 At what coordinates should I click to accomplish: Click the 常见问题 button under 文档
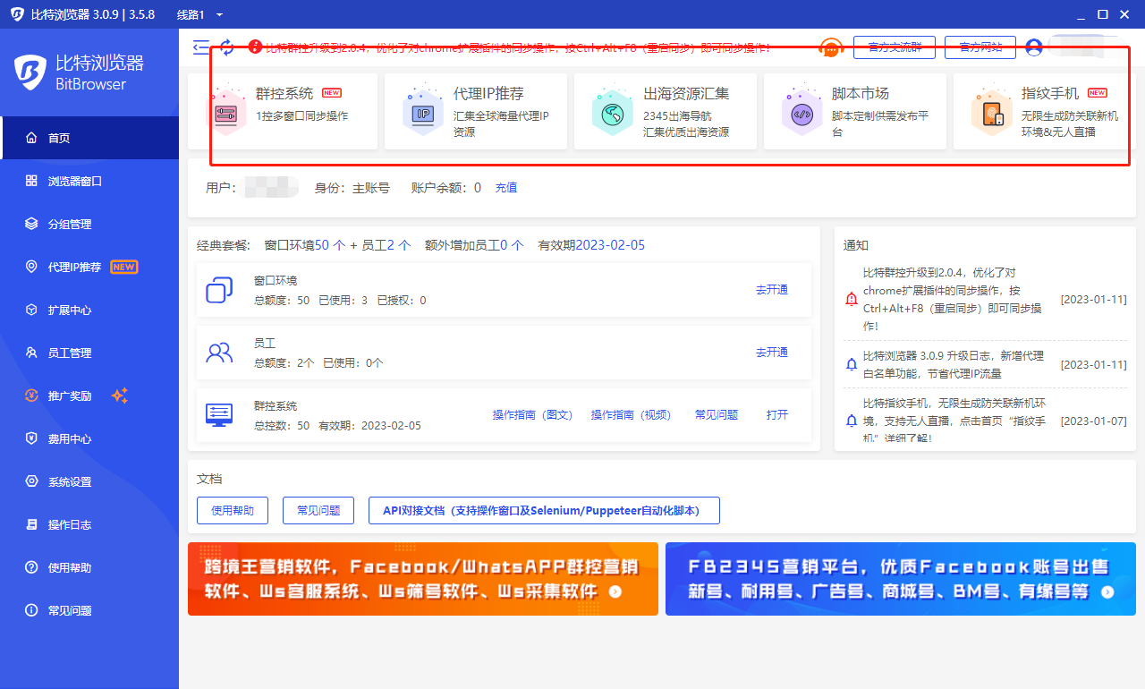318,511
